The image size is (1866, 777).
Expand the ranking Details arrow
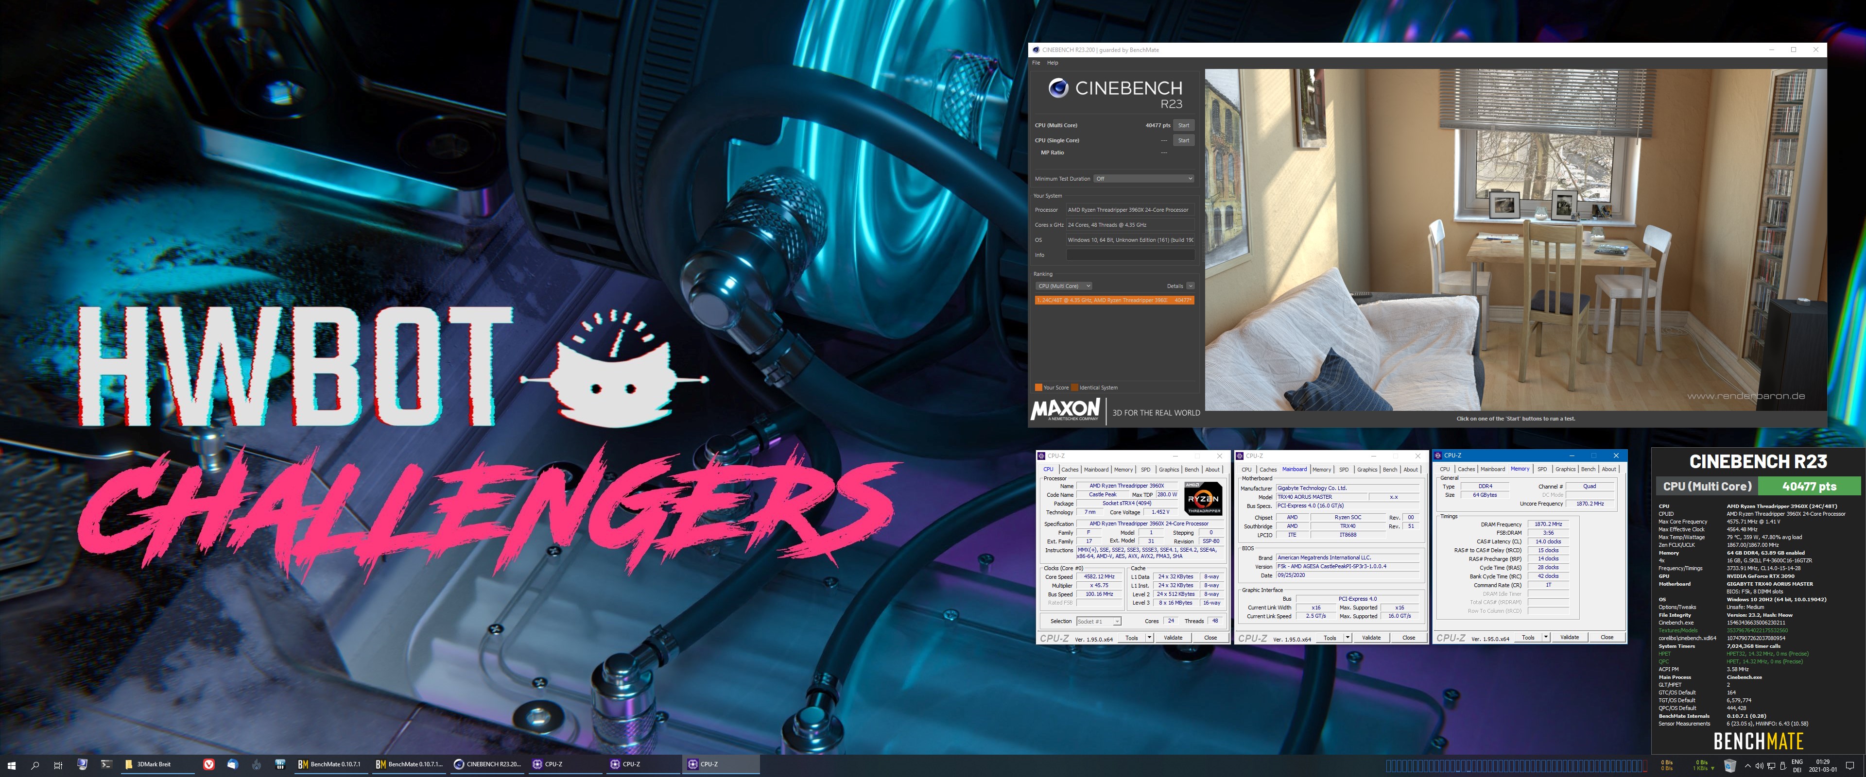coord(1190,286)
